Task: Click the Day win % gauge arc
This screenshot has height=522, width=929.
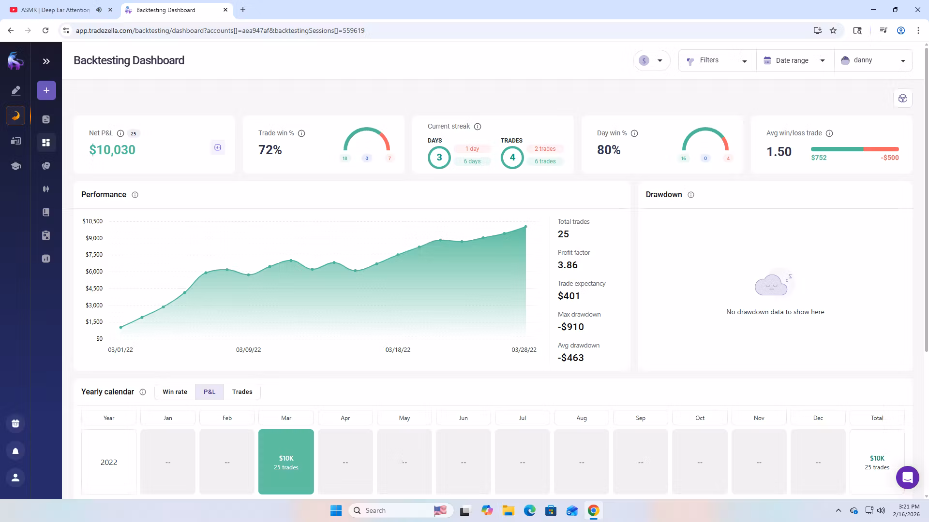Action: (x=705, y=139)
